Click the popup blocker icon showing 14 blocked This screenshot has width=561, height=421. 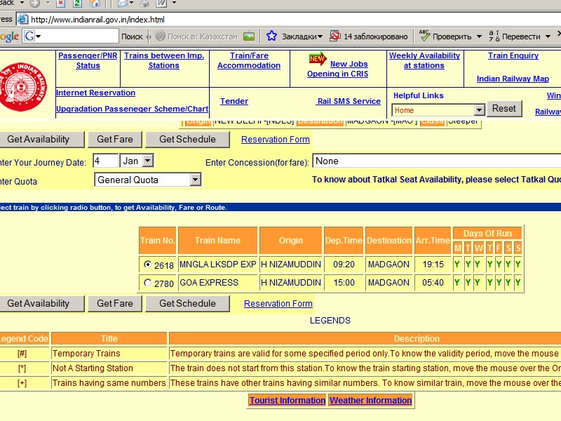(x=335, y=36)
